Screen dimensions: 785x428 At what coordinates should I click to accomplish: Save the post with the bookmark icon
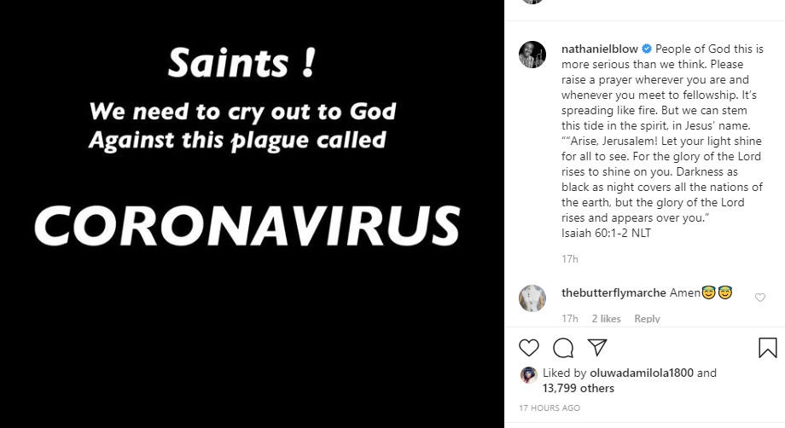pos(767,347)
